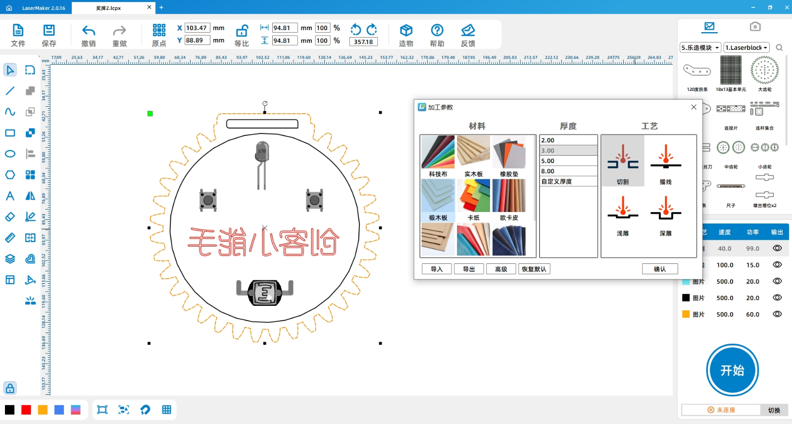
Task: Toggle visibility of the orange 图片 layer
Action: tap(777, 314)
